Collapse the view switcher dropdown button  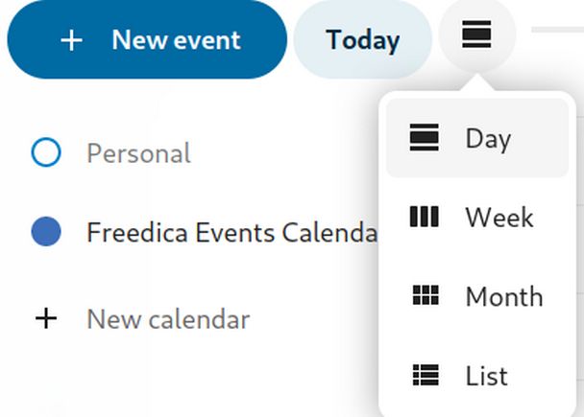click(x=476, y=35)
